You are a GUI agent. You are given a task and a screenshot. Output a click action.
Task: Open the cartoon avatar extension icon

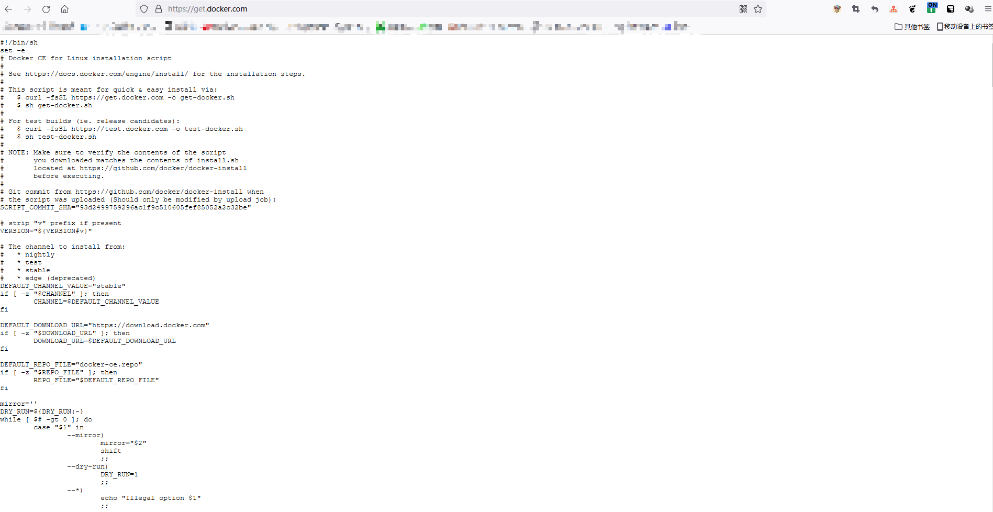(837, 9)
